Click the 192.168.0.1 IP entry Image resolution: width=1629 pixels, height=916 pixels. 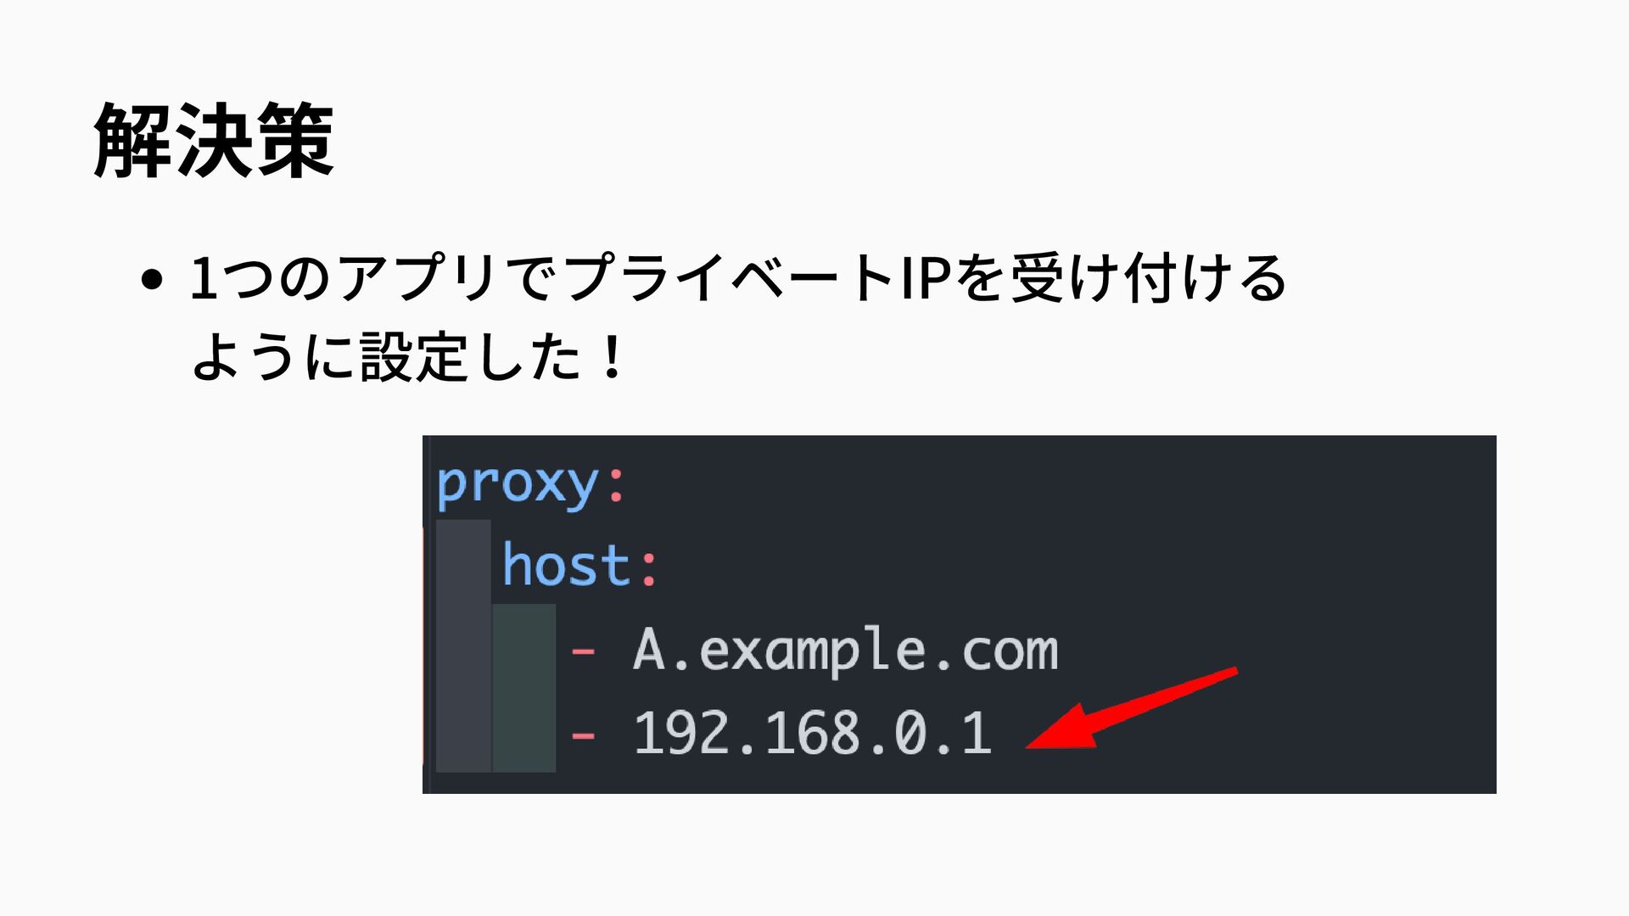(813, 733)
